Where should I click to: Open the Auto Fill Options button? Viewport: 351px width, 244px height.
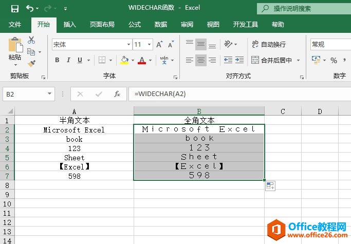tap(270, 186)
